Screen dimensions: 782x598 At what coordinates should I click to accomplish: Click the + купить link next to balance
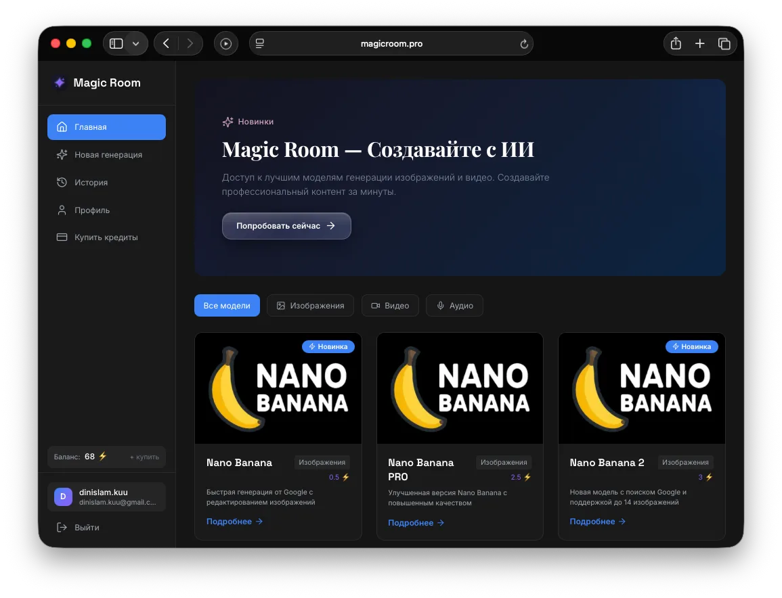144,457
